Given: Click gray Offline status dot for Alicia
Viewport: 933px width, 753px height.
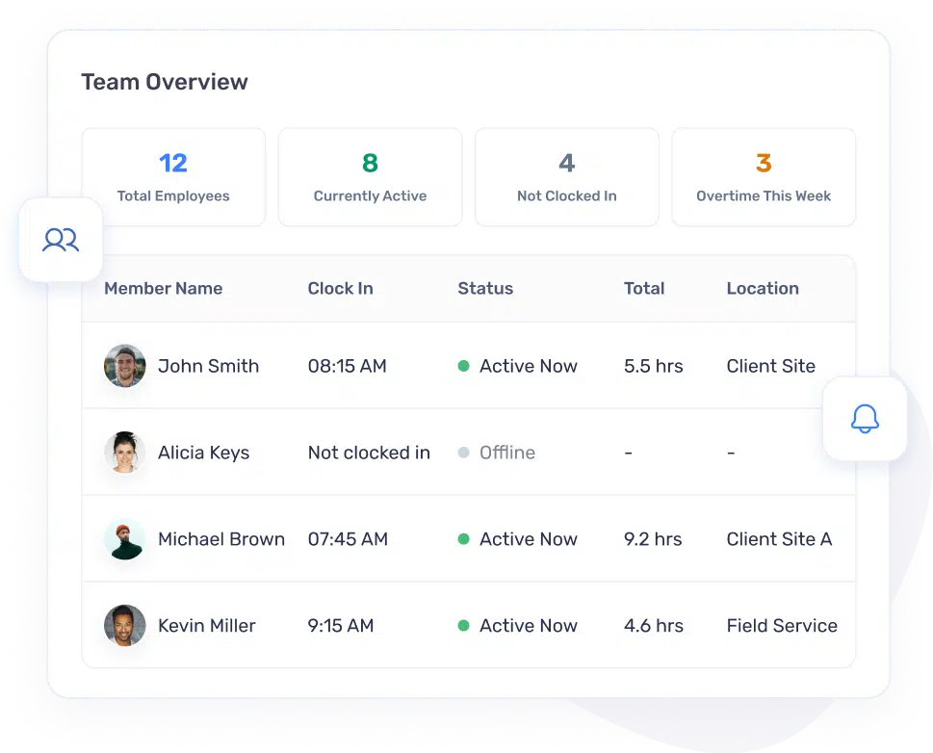Looking at the screenshot, I should click(x=463, y=453).
